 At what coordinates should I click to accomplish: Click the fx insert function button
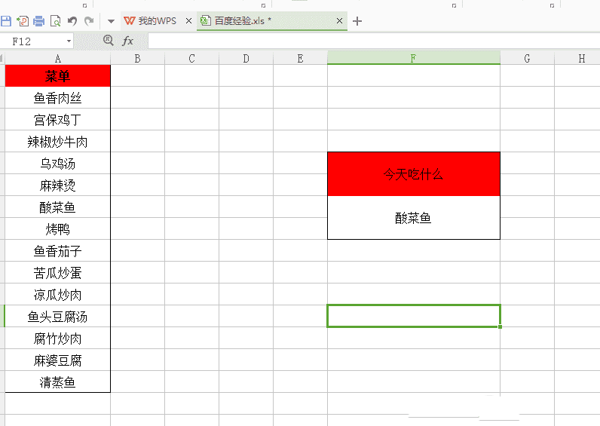coord(127,41)
